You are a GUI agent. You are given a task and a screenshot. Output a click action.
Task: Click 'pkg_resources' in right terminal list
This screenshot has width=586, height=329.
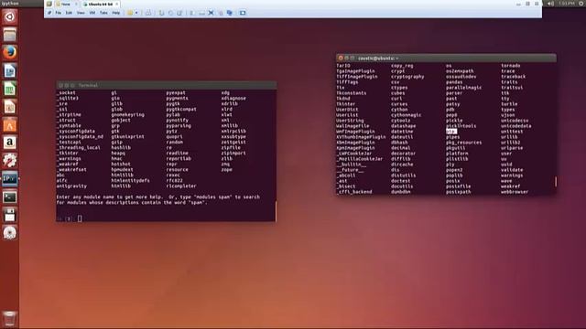464,143
